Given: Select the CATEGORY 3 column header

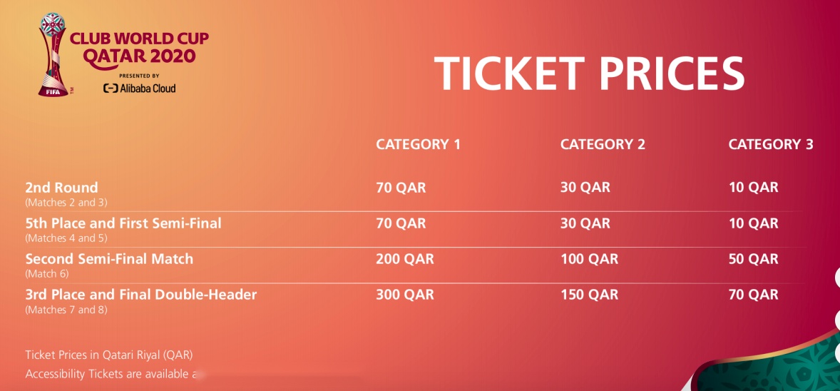Looking at the screenshot, I should [x=770, y=144].
